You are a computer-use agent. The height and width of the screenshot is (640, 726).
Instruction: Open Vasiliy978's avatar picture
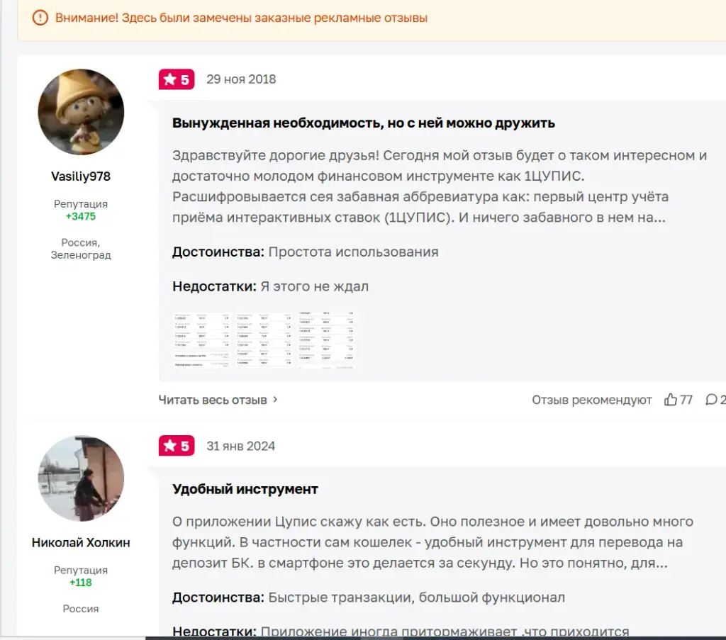coord(81,112)
